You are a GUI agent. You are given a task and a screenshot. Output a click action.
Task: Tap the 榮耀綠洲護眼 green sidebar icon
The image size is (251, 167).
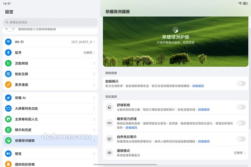8,141
